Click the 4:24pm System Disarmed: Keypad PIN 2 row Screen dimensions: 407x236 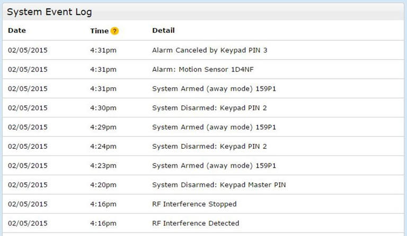coord(209,147)
